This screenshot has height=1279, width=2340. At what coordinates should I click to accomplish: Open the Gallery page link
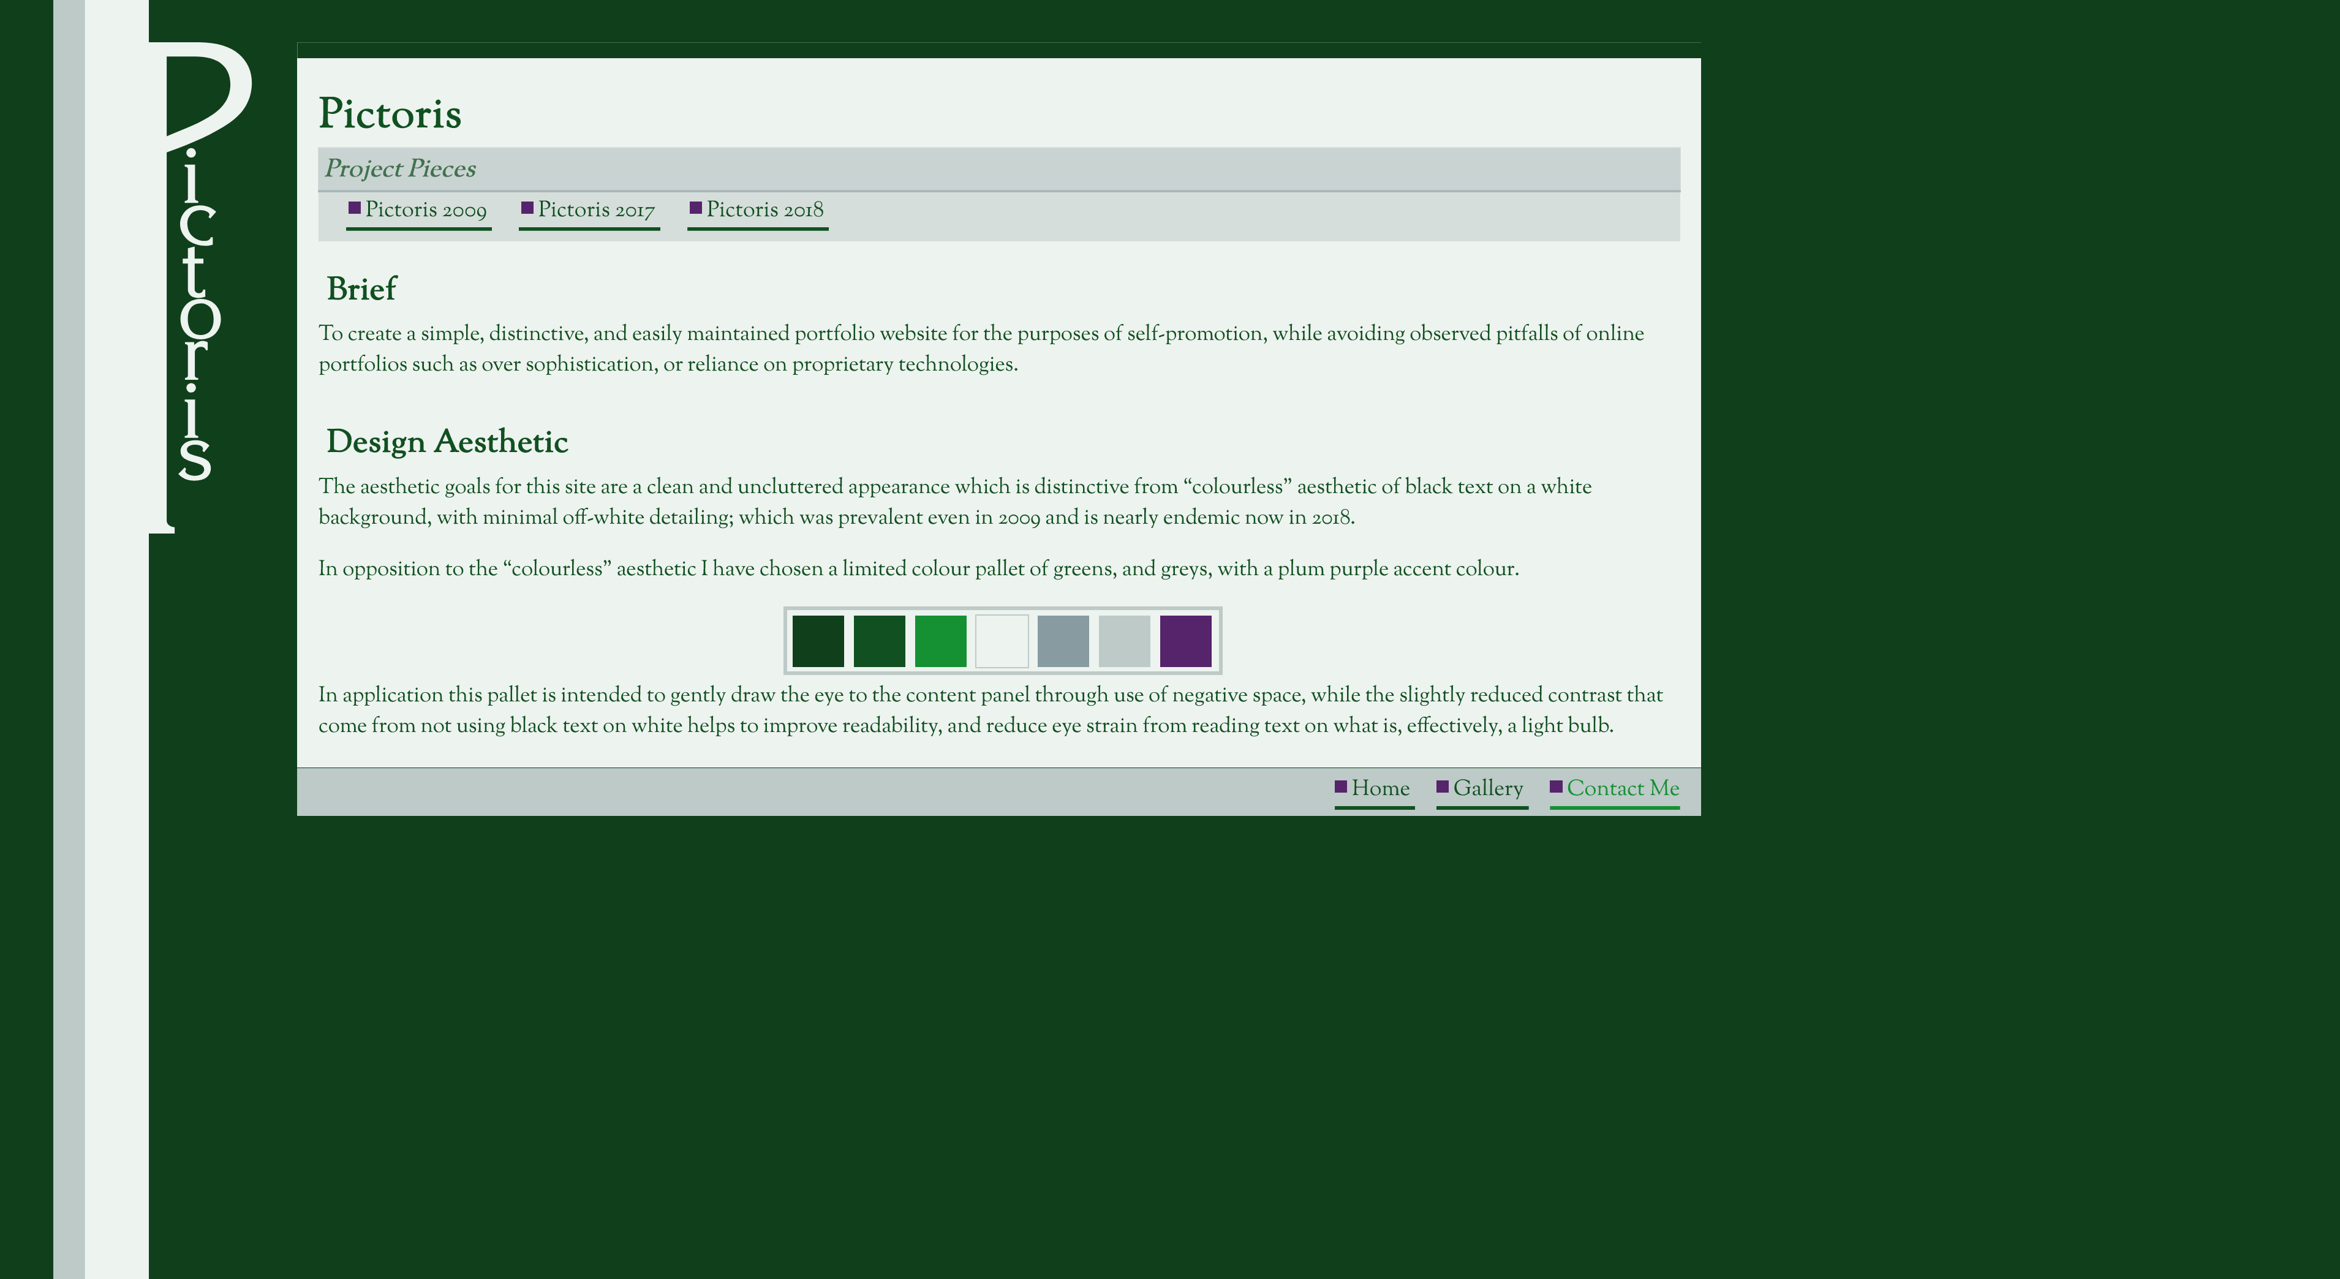click(x=1487, y=788)
